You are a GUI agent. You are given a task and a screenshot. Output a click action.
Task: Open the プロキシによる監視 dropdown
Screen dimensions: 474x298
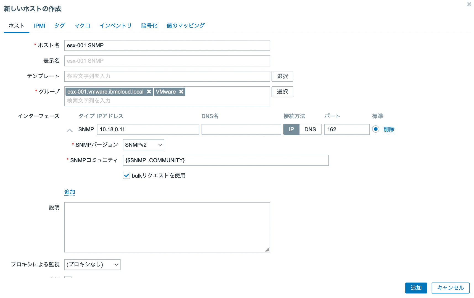point(92,265)
